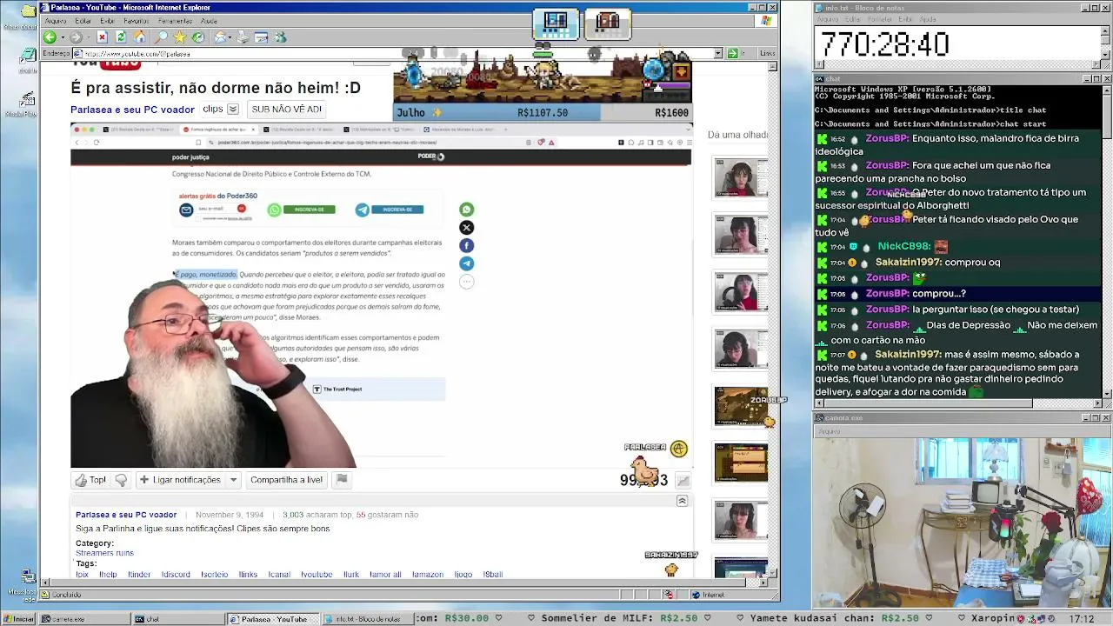Click the statistics graph icon near view count
The height and width of the screenshot is (626, 1113).
683,480
